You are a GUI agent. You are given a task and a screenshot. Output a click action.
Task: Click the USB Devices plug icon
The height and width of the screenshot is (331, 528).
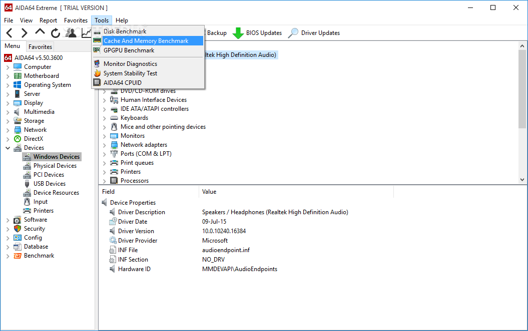(27, 184)
